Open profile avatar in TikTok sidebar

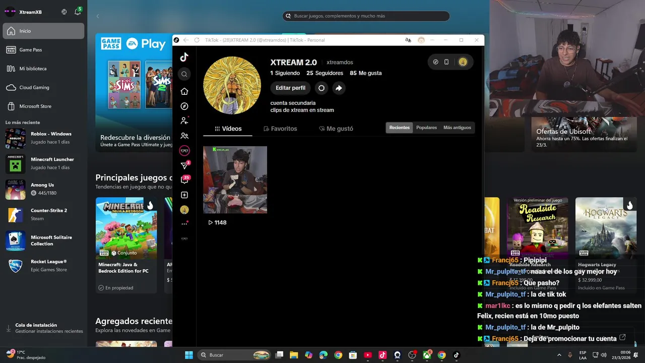coord(184,210)
